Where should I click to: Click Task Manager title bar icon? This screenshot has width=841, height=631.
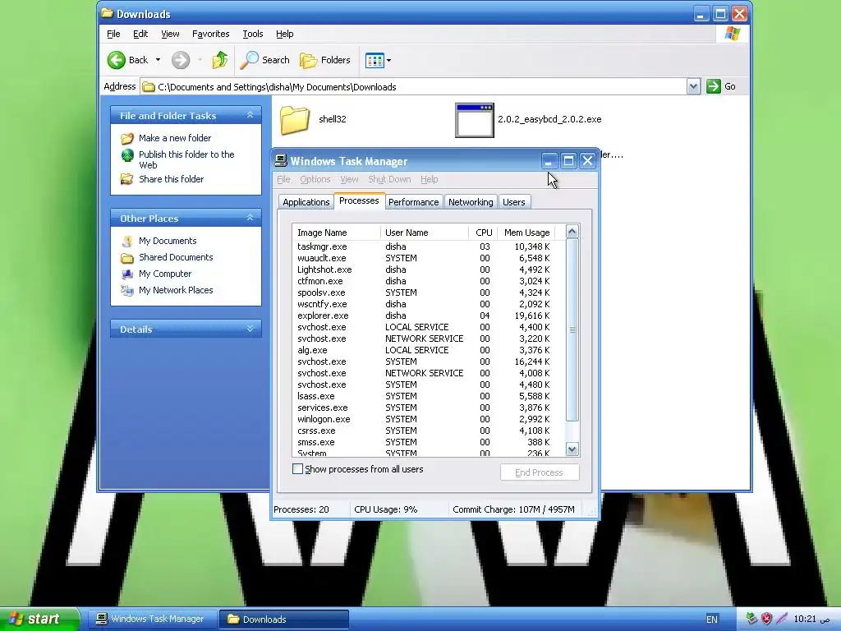point(281,160)
